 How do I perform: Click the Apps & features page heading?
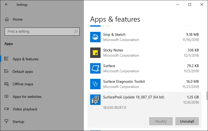(x=115, y=19)
